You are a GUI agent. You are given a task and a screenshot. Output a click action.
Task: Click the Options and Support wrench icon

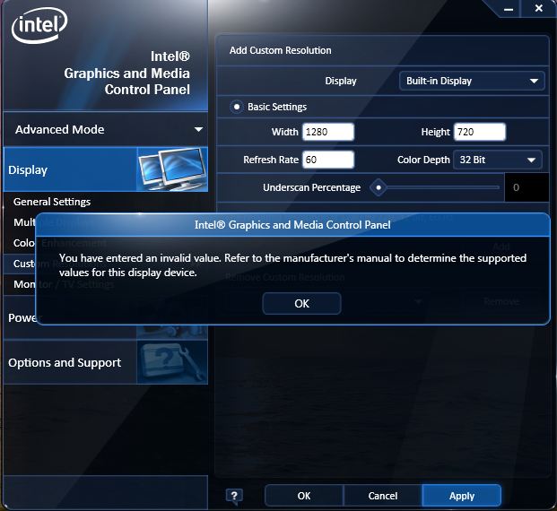172,362
